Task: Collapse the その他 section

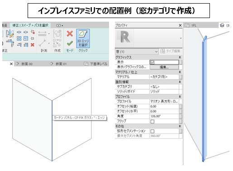Action: (180, 126)
